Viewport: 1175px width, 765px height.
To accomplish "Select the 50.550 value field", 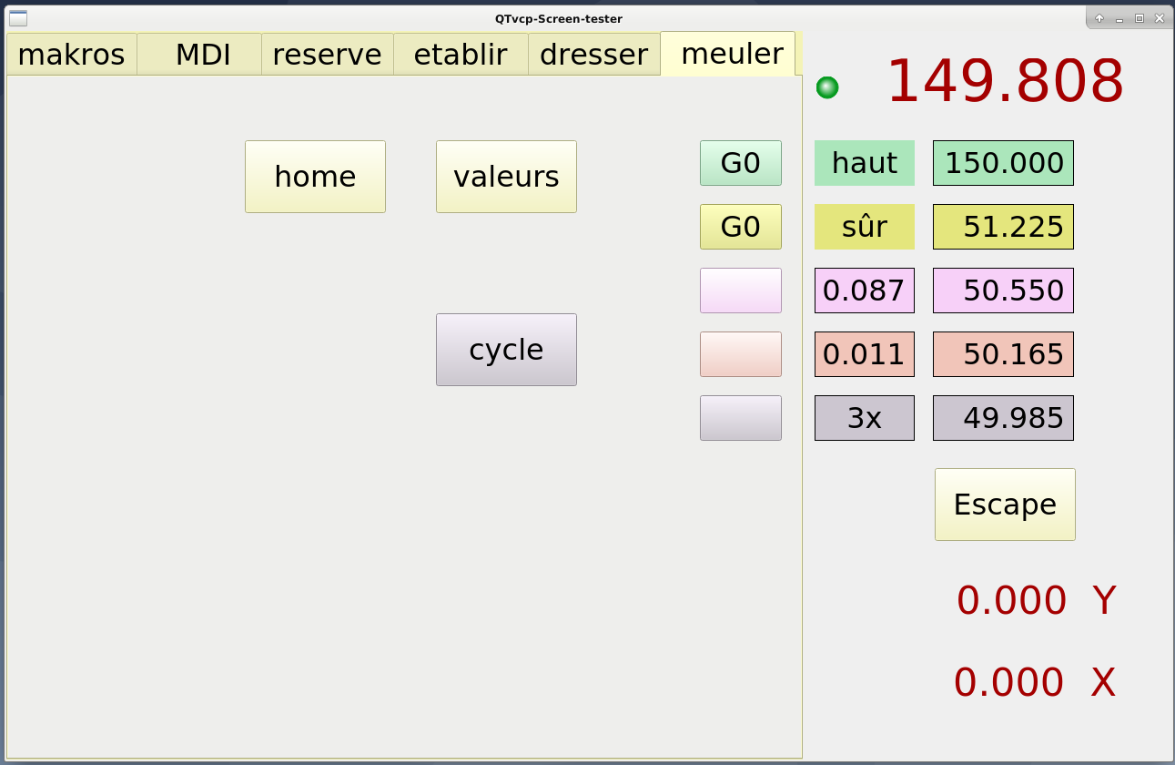I will pyautogui.click(x=1003, y=291).
